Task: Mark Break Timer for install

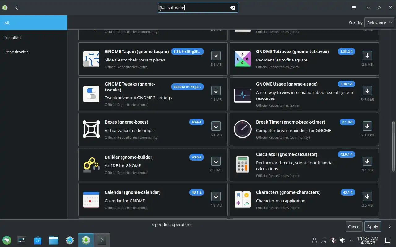Action: pos(367,126)
